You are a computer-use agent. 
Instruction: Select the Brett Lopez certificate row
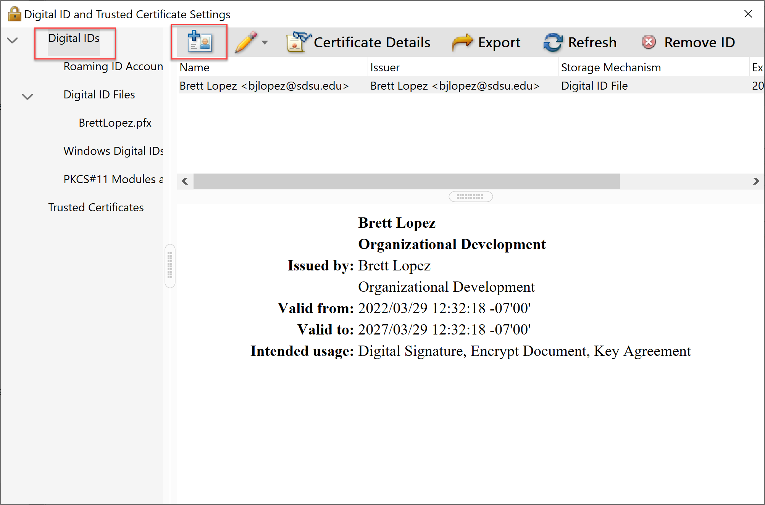pos(264,86)
